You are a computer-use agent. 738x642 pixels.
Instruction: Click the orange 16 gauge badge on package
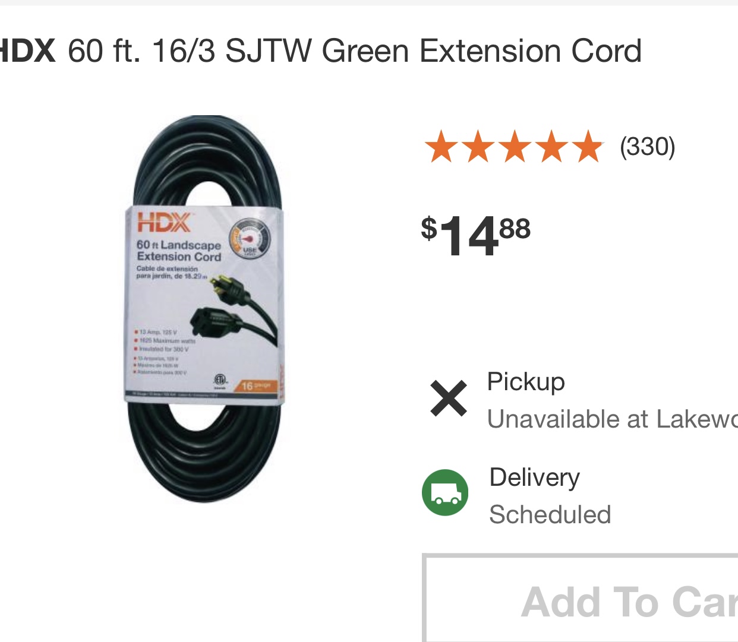(257, 385)
